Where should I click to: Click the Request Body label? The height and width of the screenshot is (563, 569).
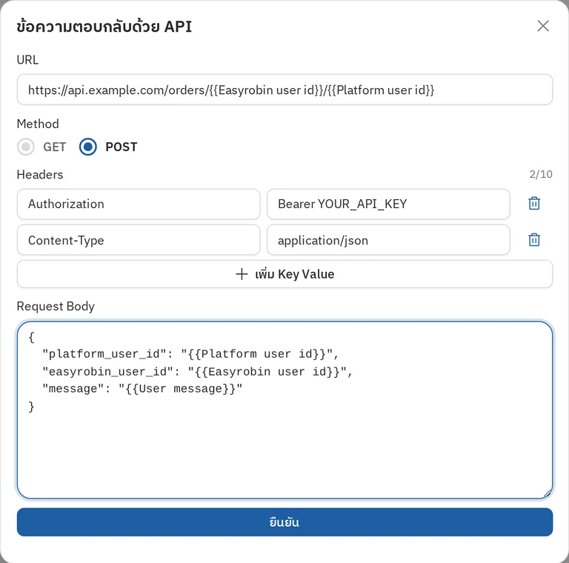point(56,306)
